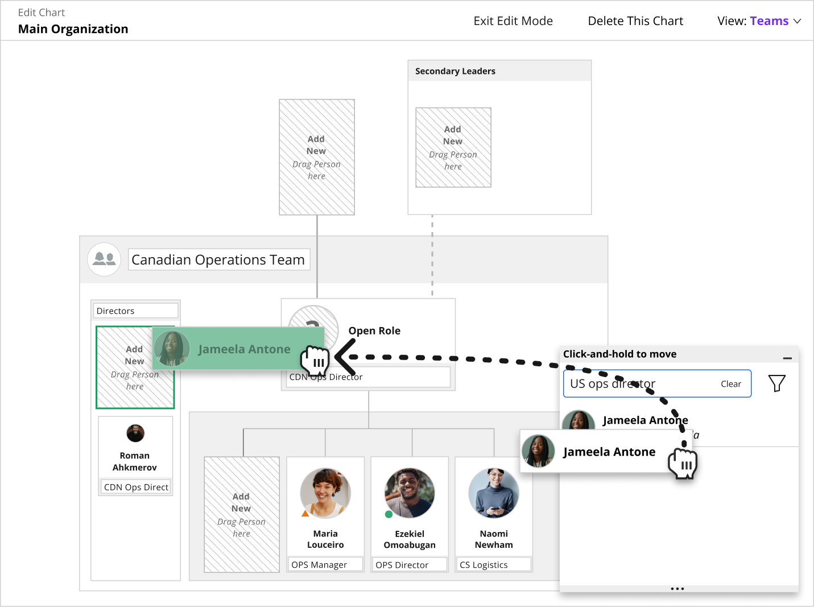814x607 pixels.
Task: Click the US ops director search field
Action: click(657, 383)
